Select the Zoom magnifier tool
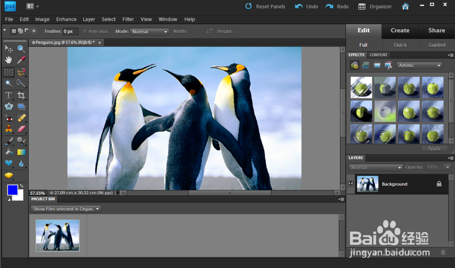Image resolution: width=455 pixels, height=268 pixels. point(21,49)
